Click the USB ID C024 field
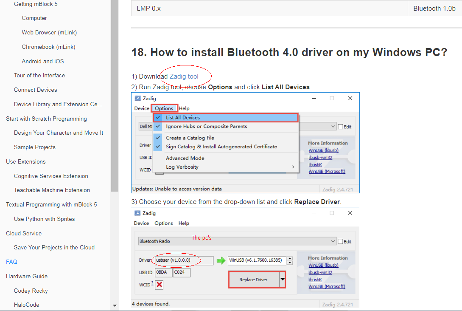Viewport: 462px width, 311px height. coord(182,272)
